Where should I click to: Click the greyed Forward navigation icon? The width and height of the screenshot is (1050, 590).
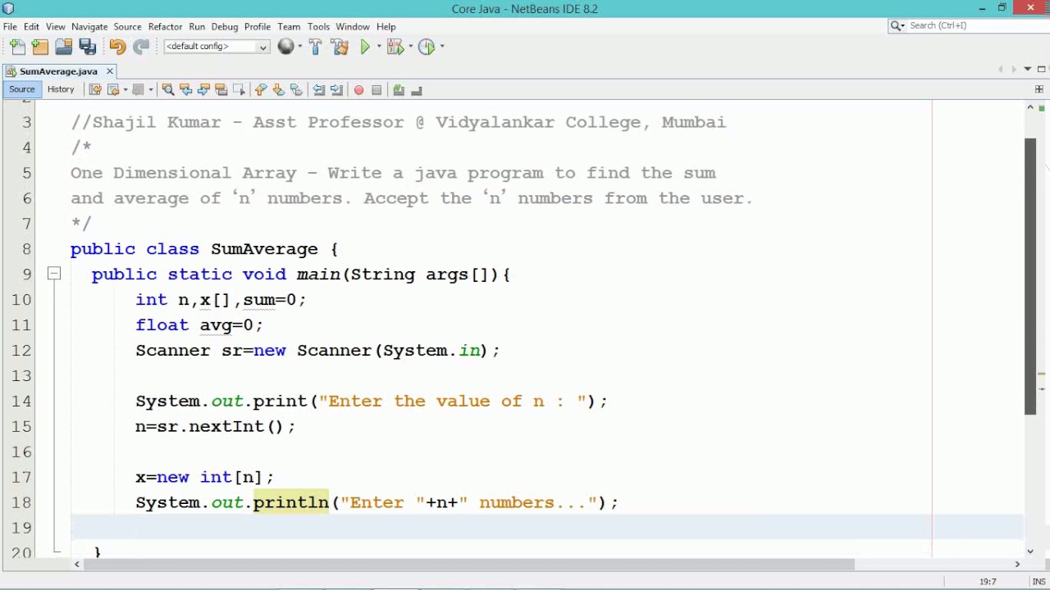point(138,90)
